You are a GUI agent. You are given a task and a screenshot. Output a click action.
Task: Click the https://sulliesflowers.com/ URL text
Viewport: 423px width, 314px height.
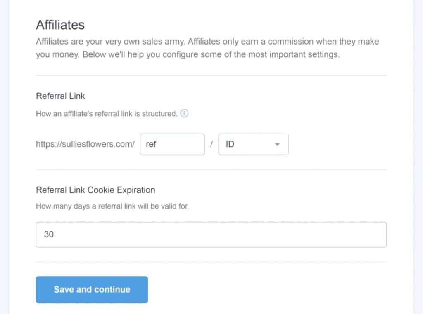pyautogui.click(x=85, y=144)
